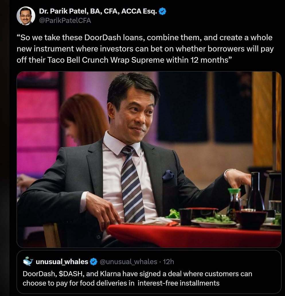Click Parik Patel's profile avatar
The height and width of the screenshot is (296, 285).
click(26, 16)
